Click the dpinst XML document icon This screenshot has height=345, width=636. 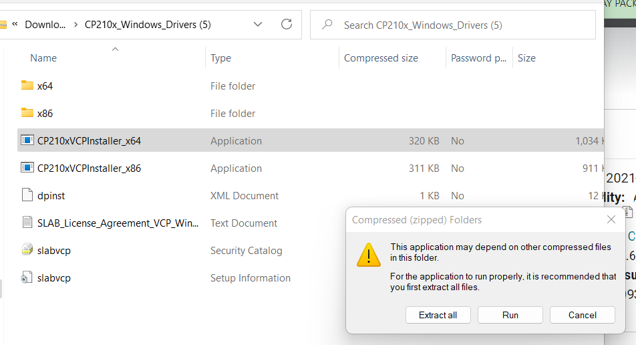coord(27,195)
